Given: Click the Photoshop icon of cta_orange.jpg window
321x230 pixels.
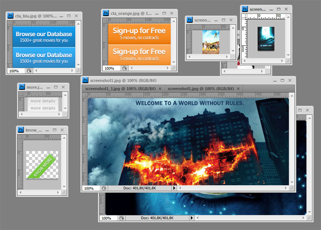Looking at the screenshot, I should 106,13.
